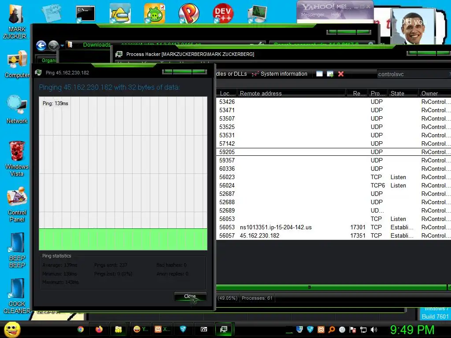
Task: Open the COCK CLEANER desktop shortcut
Action: (x=17, y=296)
